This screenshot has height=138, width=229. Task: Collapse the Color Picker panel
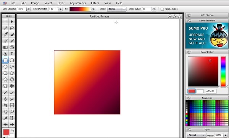pyautogui.click(x=189, y=52)
